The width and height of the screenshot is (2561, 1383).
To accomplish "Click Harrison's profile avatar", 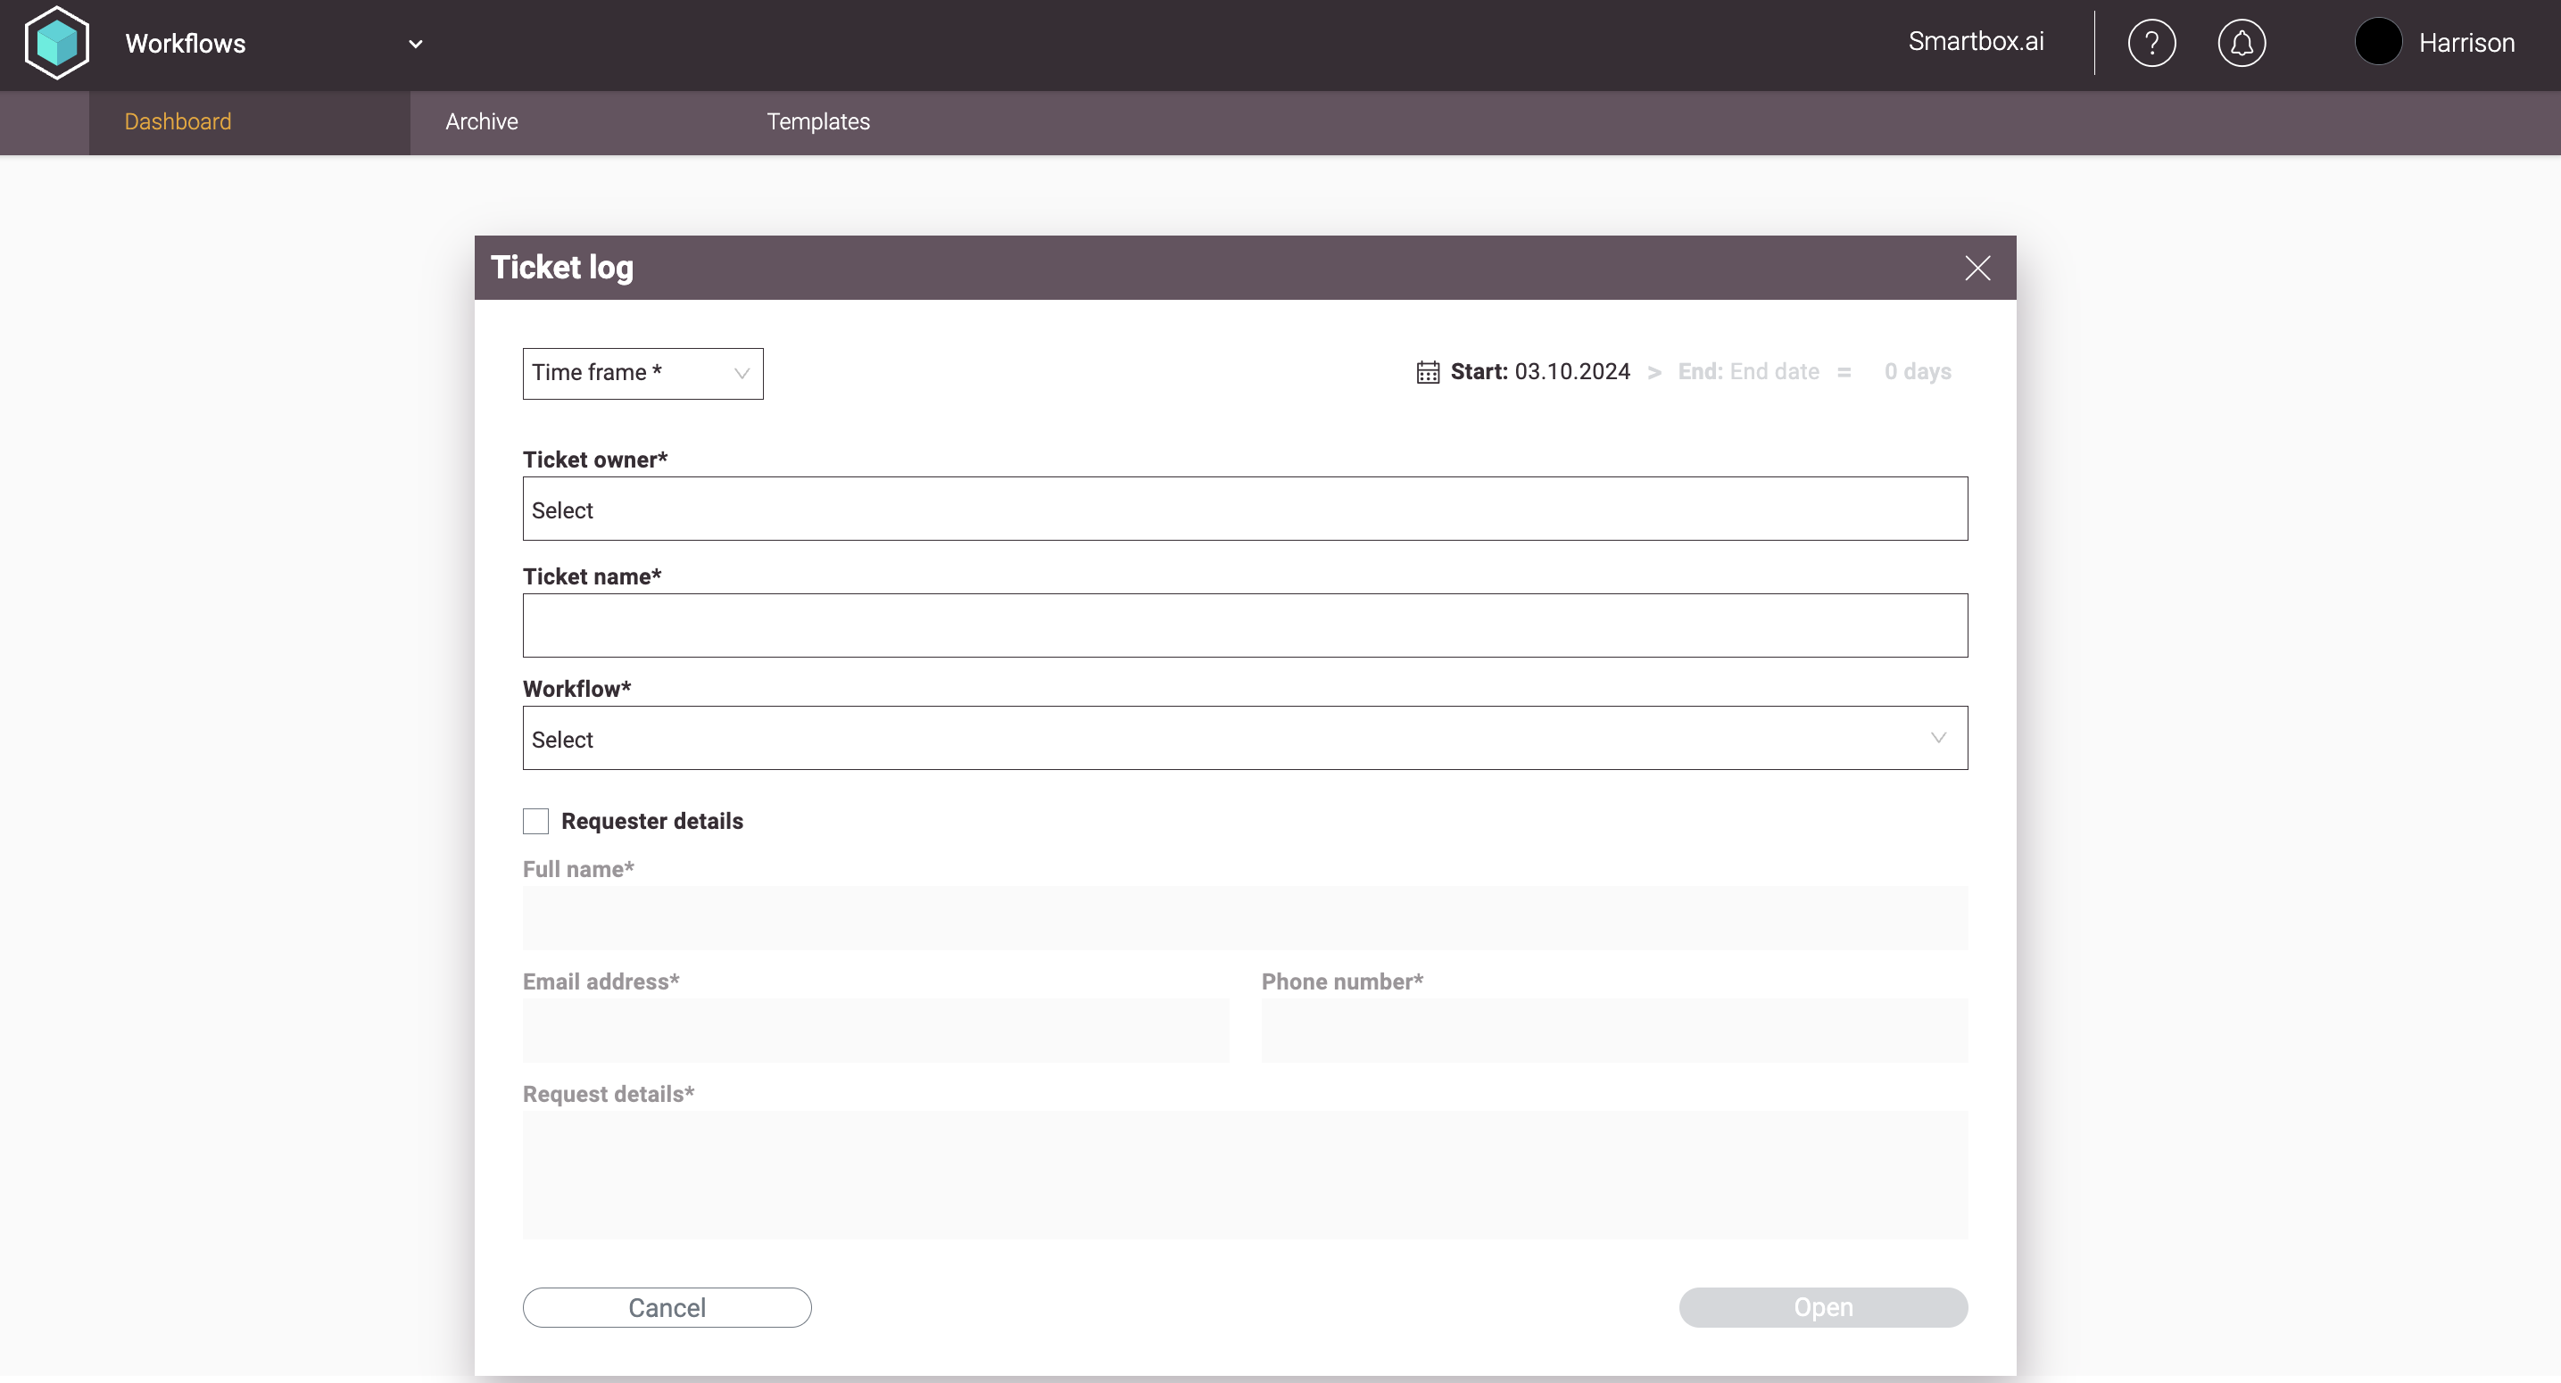I will coord(2378,43).
